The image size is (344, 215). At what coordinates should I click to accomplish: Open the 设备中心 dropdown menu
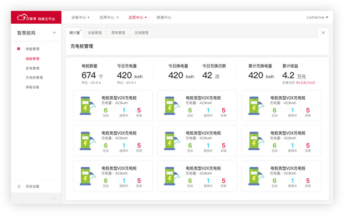[x=80, y=17]
